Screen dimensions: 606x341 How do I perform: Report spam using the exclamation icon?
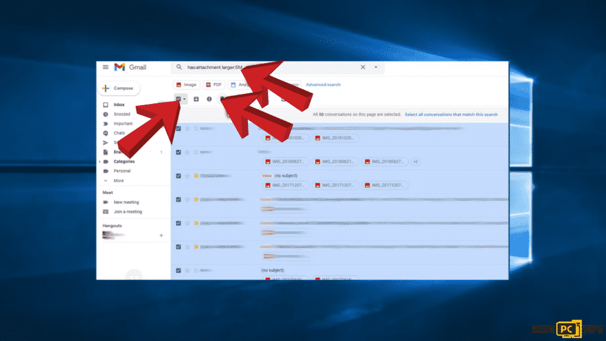point(209,99)
